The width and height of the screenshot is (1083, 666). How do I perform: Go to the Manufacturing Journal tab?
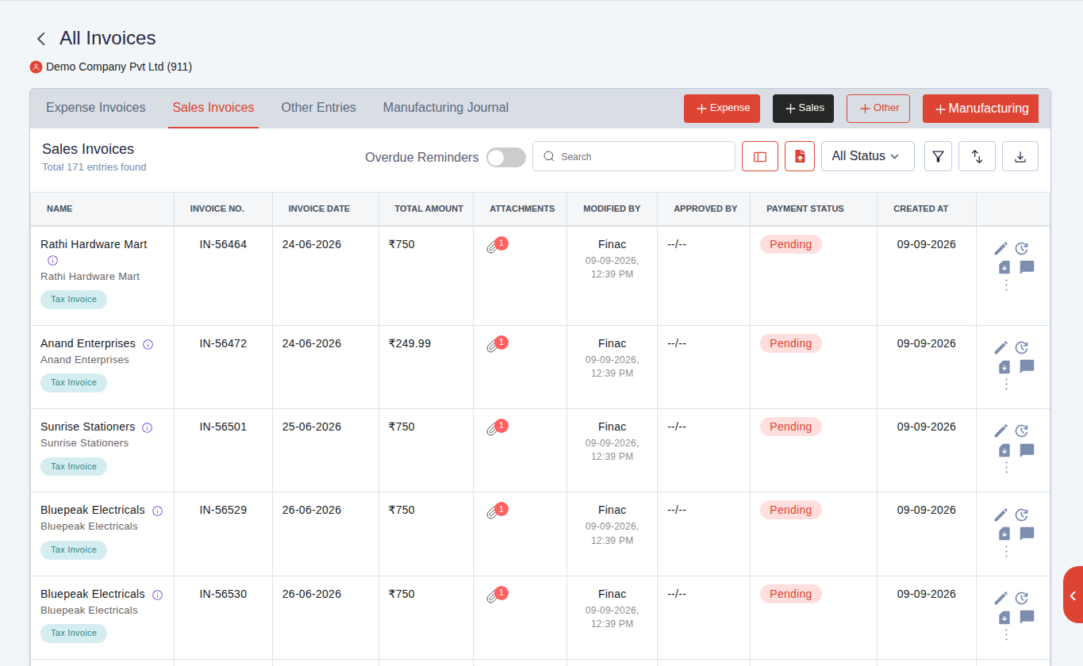[446, 108]
